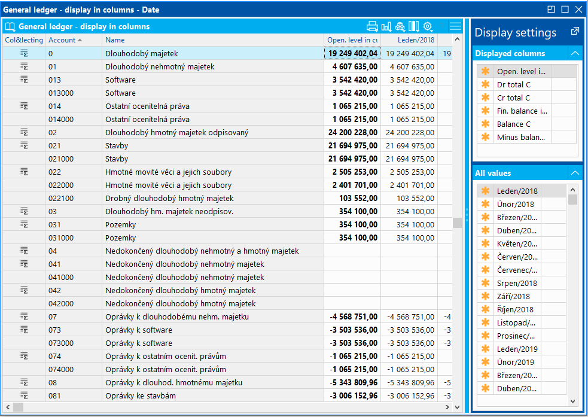
Task: Click the All values scrollbar thumb
Action: point(572,199)
